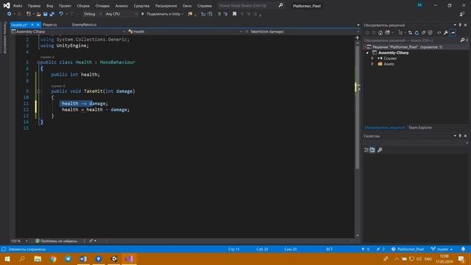The height and width of the screenshot is (265, 471).
Task: Click pending changes count in status bar
Action: tap(380, 249)
